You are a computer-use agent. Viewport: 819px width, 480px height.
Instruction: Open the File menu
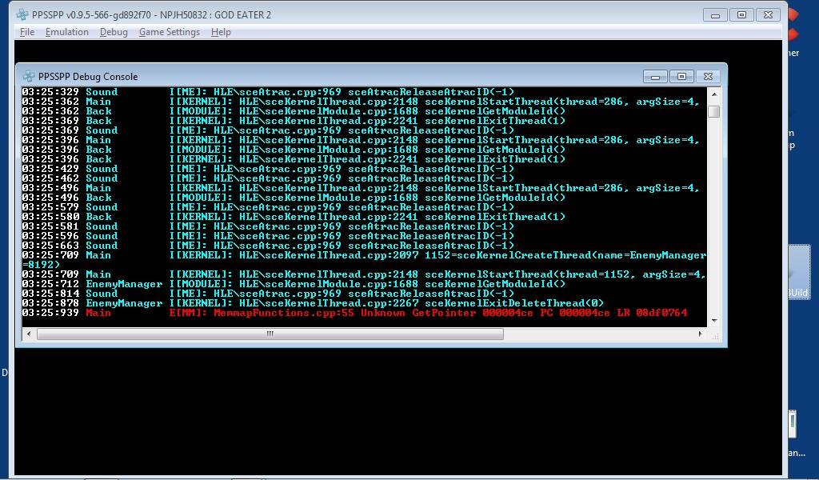(x=27, y=32)
